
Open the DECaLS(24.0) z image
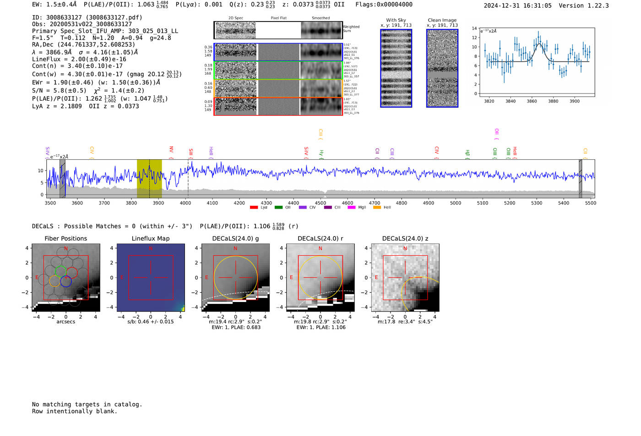405,278
